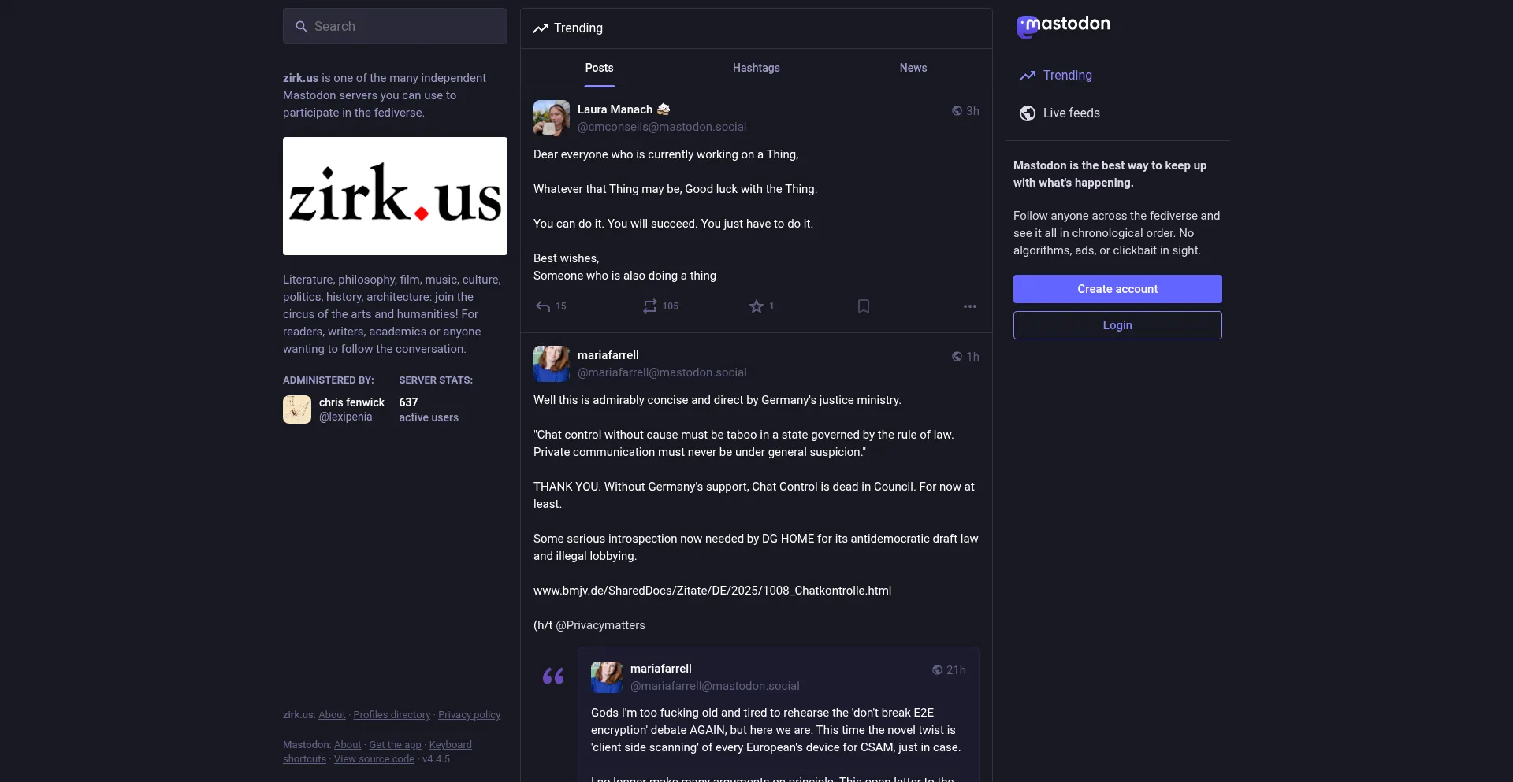Bookmark Laura Manach's post
The width and height of the screenshot is (1513, 782).
click(864, 306)
